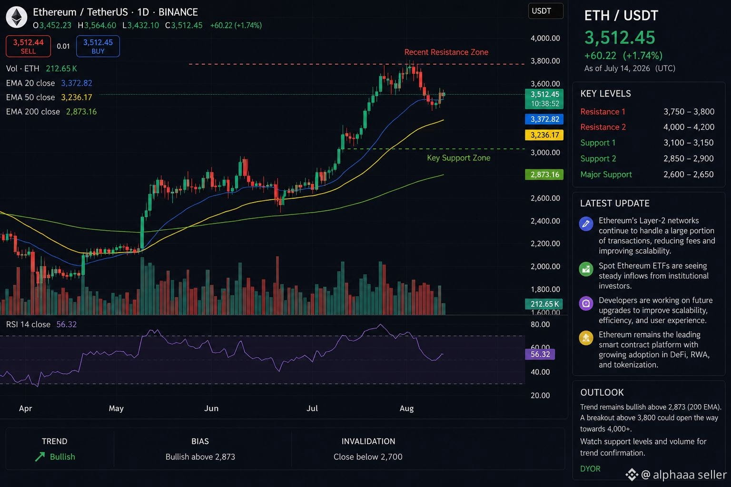Image resolution: width=731 pixels, height=487 pixels.
Task: Click the 2,600 – 2,650 level value
Action: coord(689,175)
